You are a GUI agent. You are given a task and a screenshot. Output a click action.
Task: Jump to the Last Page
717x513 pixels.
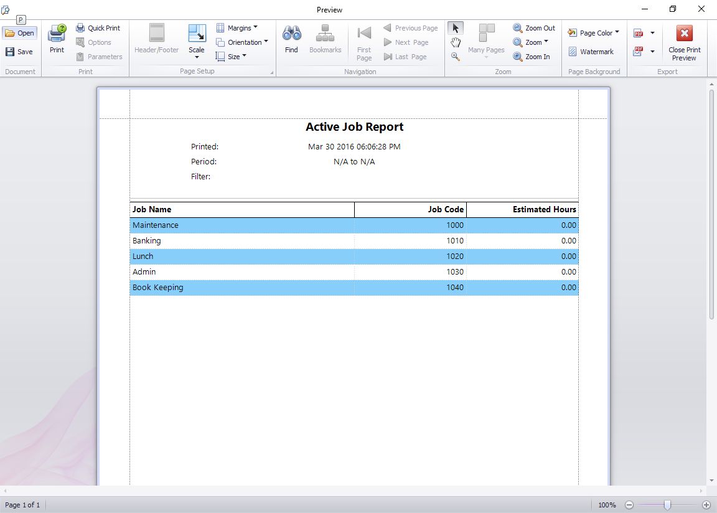[405, 57]
